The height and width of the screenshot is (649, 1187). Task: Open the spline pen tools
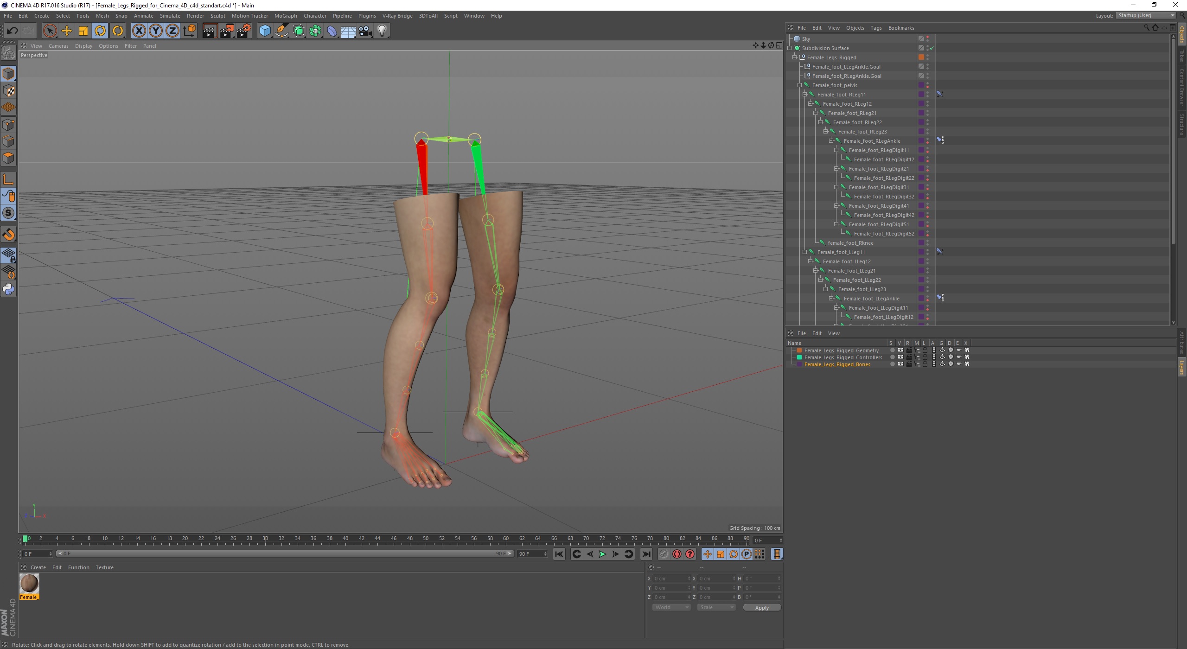[282, 31]
